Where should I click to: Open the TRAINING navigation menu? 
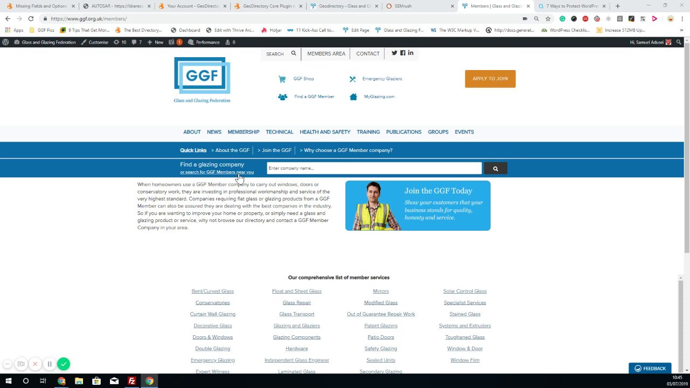point(368,132)
